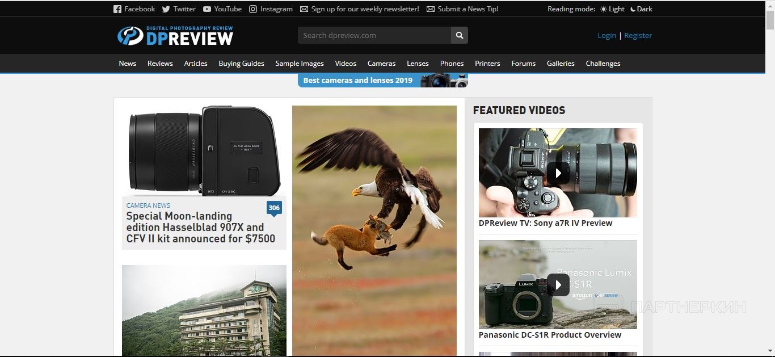Viewport: 775px width, 357px height.
Task: Open the Twitter bird icon link
Action: click(x=166, y=9)
